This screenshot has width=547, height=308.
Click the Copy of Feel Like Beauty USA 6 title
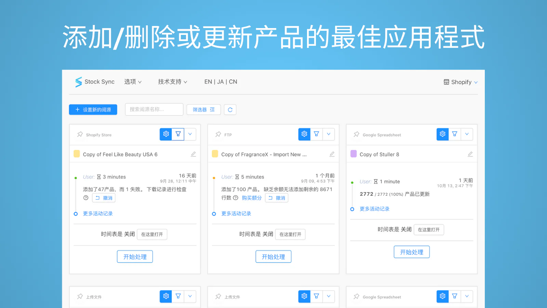tap(120, 154)
